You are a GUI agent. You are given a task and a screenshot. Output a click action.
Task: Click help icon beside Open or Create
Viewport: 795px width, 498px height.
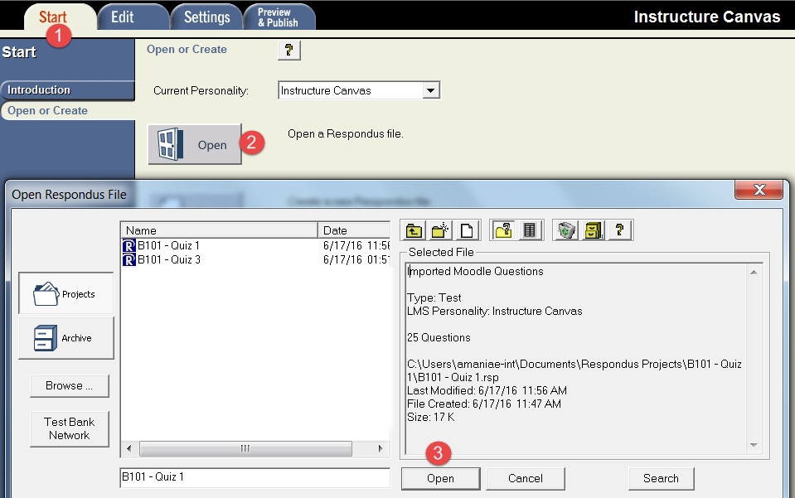[x=289, y=51]
